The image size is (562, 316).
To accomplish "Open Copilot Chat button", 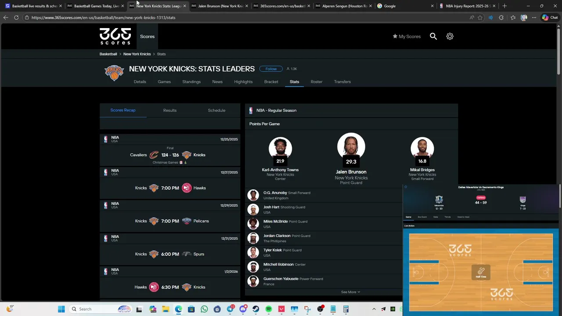I will pyautogui.click(x=550, y=18).
